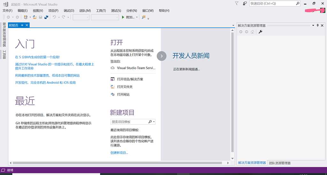The image size is (327, 175).
Task: Toggle pin on the 起始页 tab
Action: pyautogui.click(x=22, y=25)
